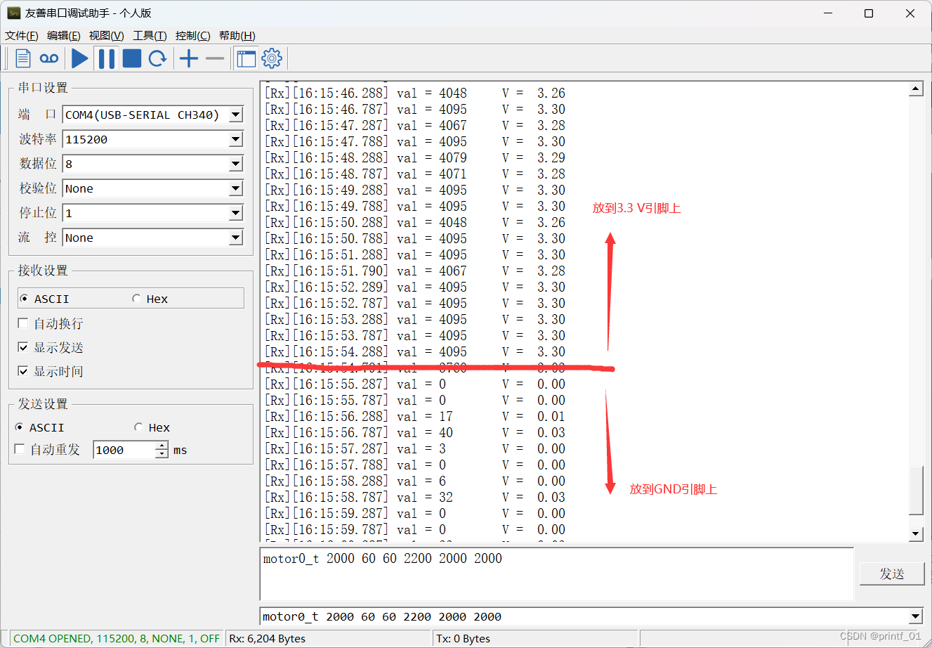Open the 控制(C) menu
Viewport: 932px width, 648px height.
(x=193, y=36)
